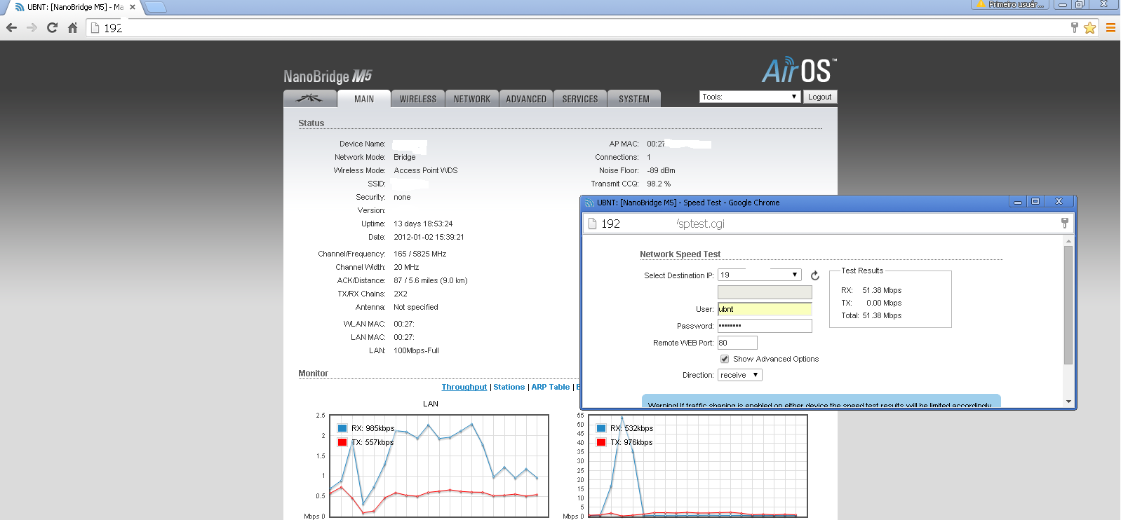This screenshot has width=1121, height=520.
Task: Click the browser forward arrow
Action: pos(32,28)
